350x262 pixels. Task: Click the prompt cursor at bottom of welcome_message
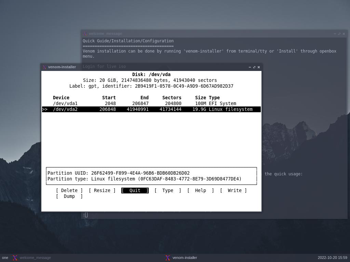point(86,215)
